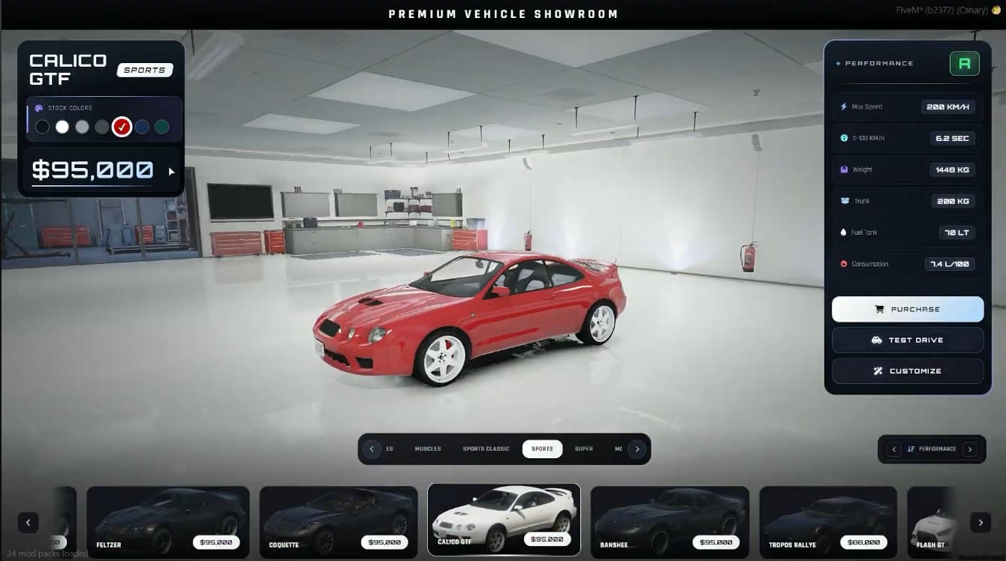
Task: Click the selected red stock color
Action: 122,127
